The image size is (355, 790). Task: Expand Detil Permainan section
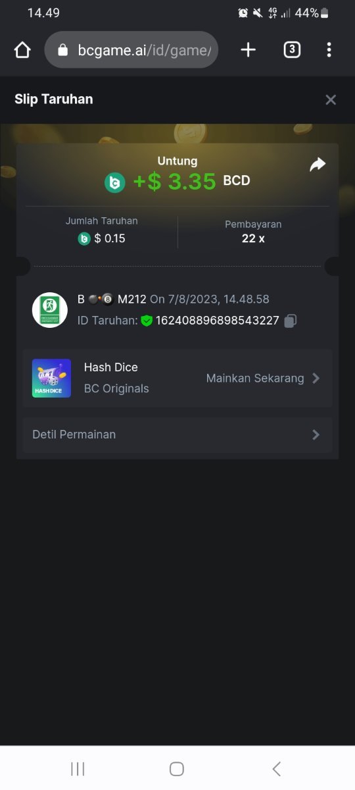[x=177, y=434]
